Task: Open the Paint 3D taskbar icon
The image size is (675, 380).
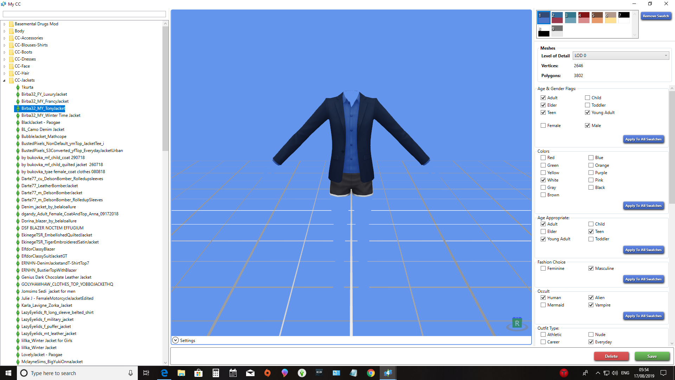Action: [x=285, y=373]
